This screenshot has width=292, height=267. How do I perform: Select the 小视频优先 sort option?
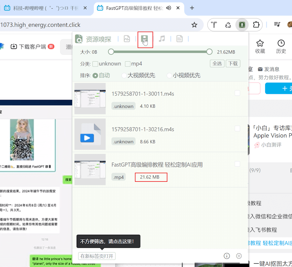[x=169, y=75]
